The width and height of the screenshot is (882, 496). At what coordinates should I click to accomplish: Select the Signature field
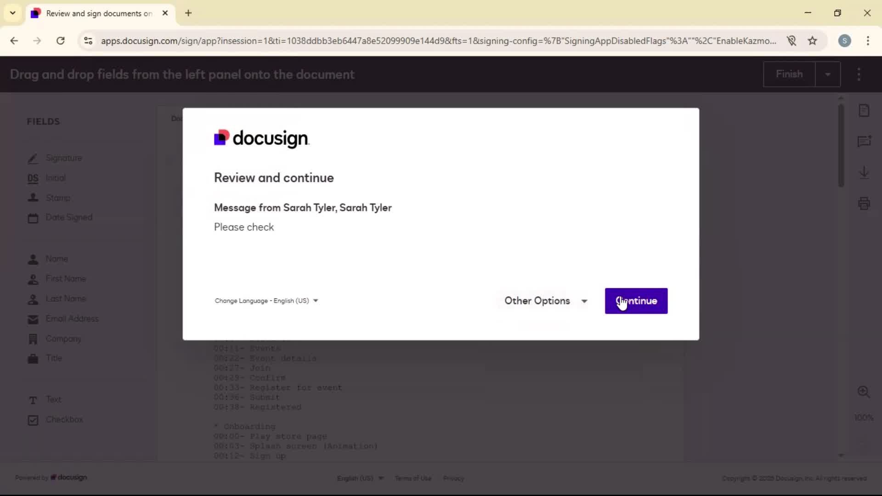click(x=55, y=158)
